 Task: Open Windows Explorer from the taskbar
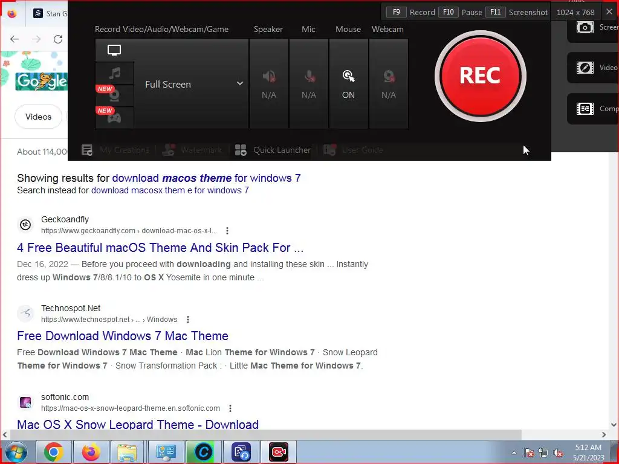pos(127,452)
